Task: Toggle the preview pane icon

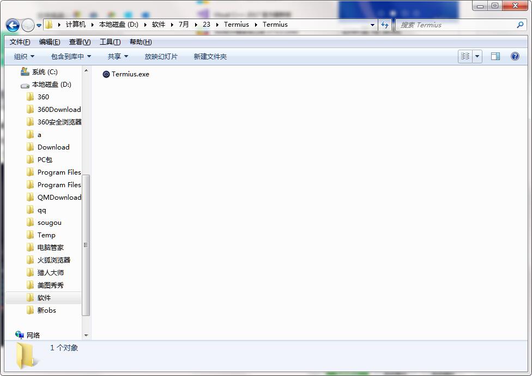Action: [495, 56]
